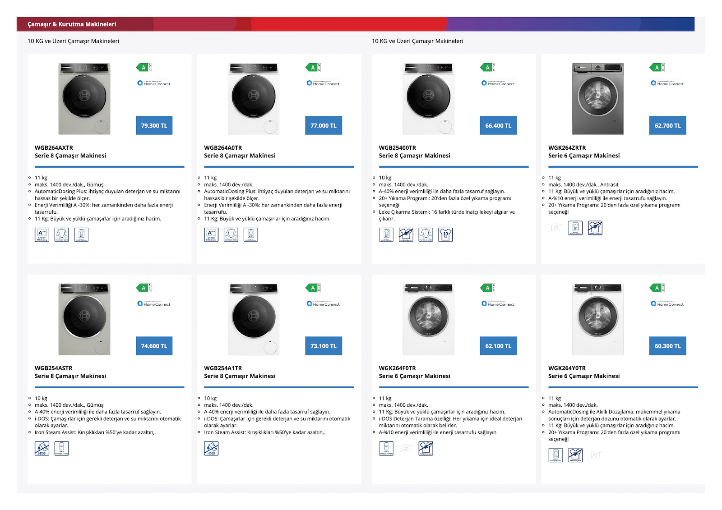Click the 20+ programs icon under WGK264ZRTR
The image size is (722, 510).
coord(575,228)
